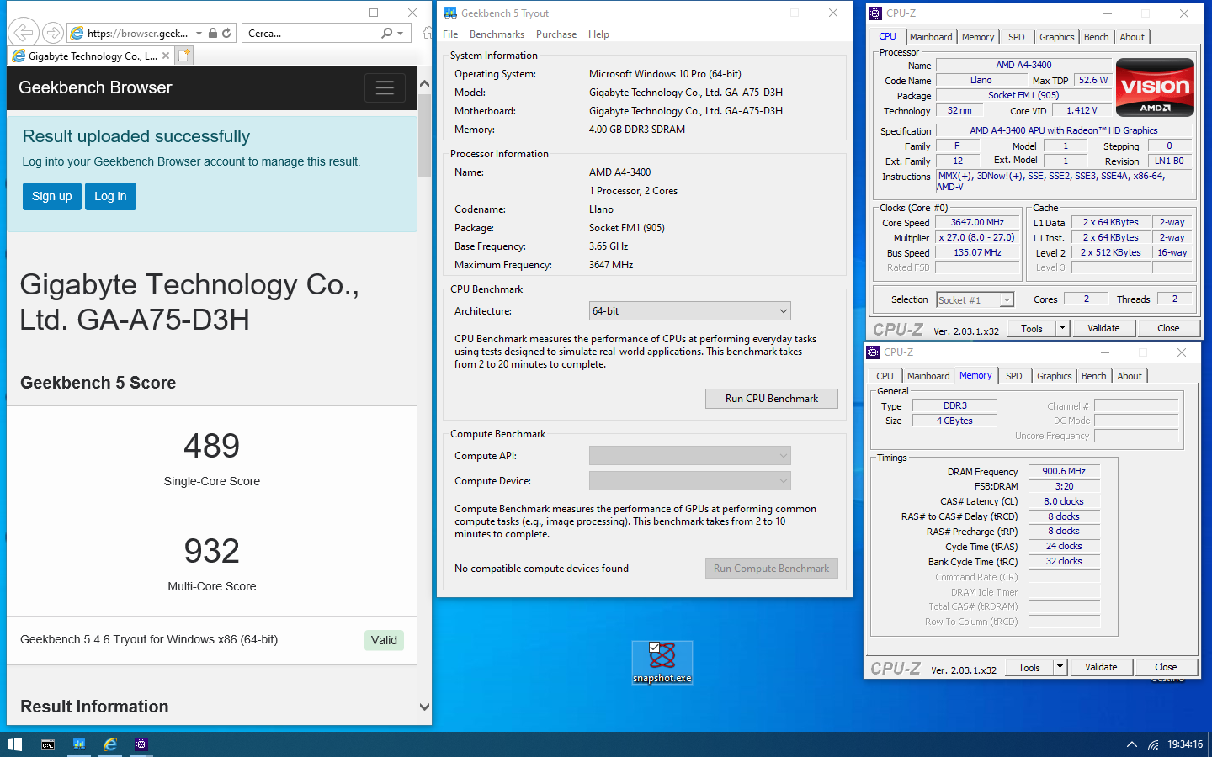Open a new browser tab

(x=184, y=56)
